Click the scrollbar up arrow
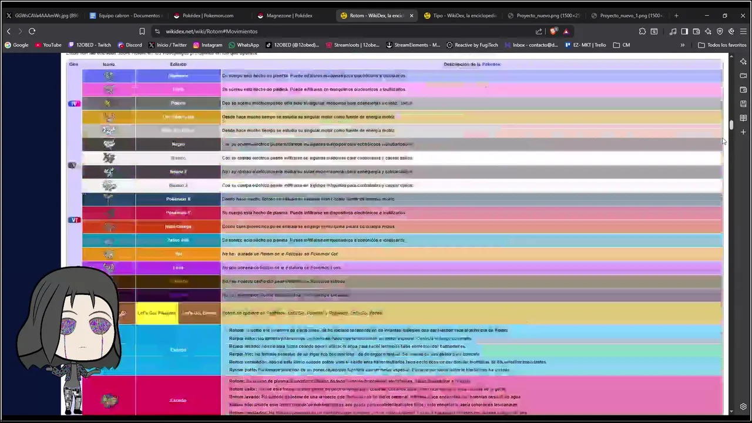 click(x=731, y=56)
